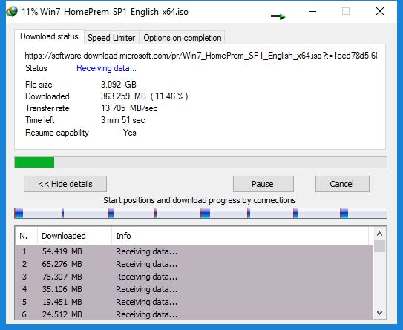Click the connections list scrollbar thumb
The height and width of the screenshot is (330, 403).
click(x=379, y=246)
